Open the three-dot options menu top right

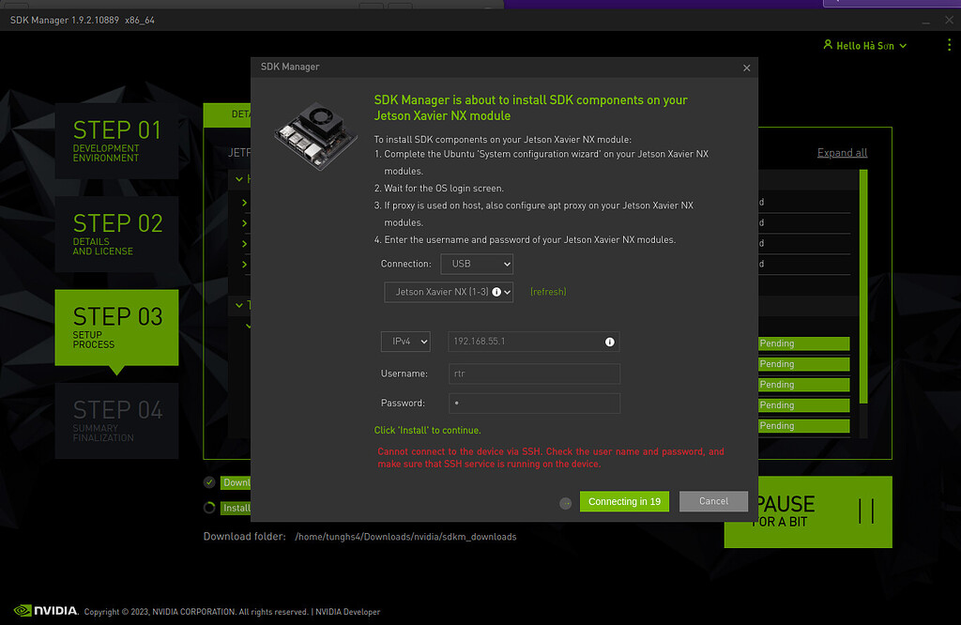coord(948,44)
